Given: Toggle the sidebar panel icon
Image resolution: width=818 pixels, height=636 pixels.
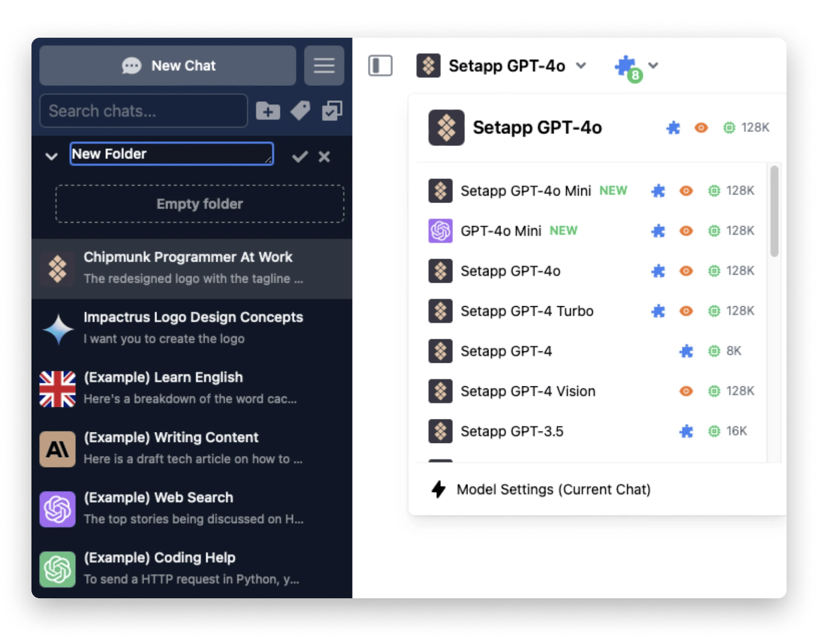Looking at the screenshot, I should (x=380, y=65).
